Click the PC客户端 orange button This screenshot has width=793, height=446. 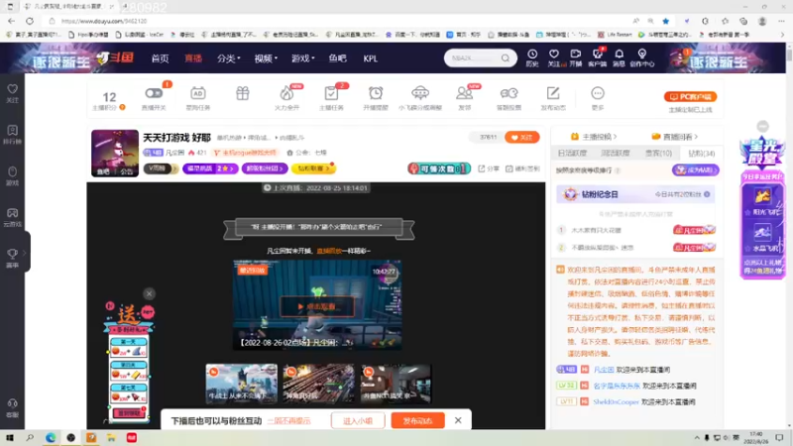690,96
